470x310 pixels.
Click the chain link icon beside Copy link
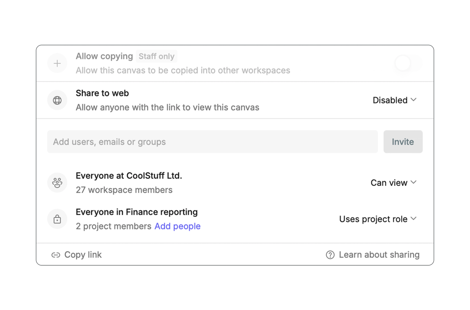pyautogui.click(x=56, y=254)
